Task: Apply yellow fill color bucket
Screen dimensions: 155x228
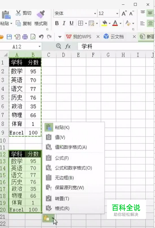Action: pos(104,23)
